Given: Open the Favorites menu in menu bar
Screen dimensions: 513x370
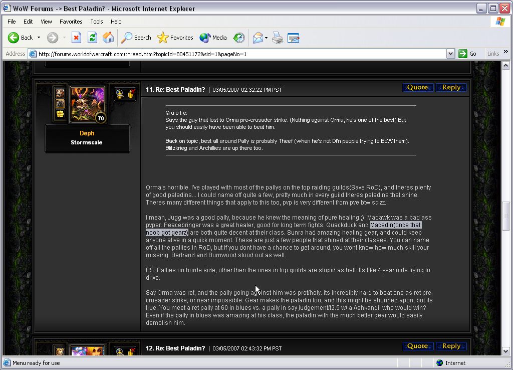Looking at the screenshot, I should (71, 22).
